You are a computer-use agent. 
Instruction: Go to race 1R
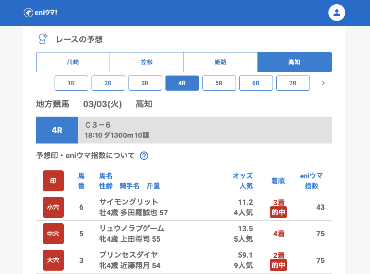pyautogui.click(x=71, y=83)
